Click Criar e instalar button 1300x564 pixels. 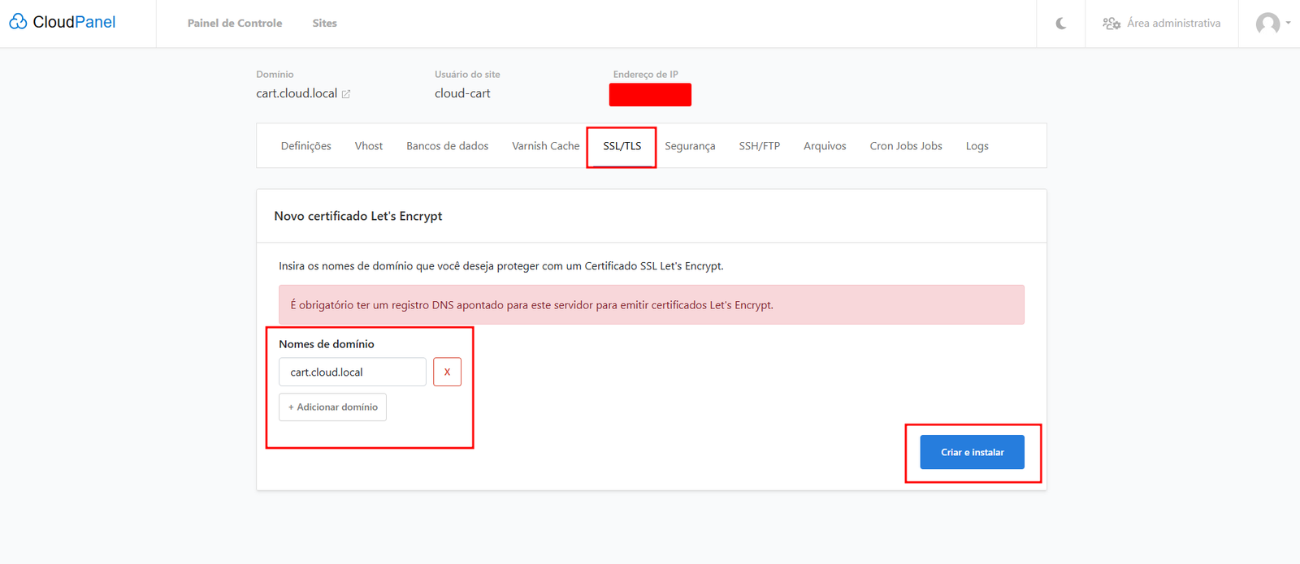(972, 452)
